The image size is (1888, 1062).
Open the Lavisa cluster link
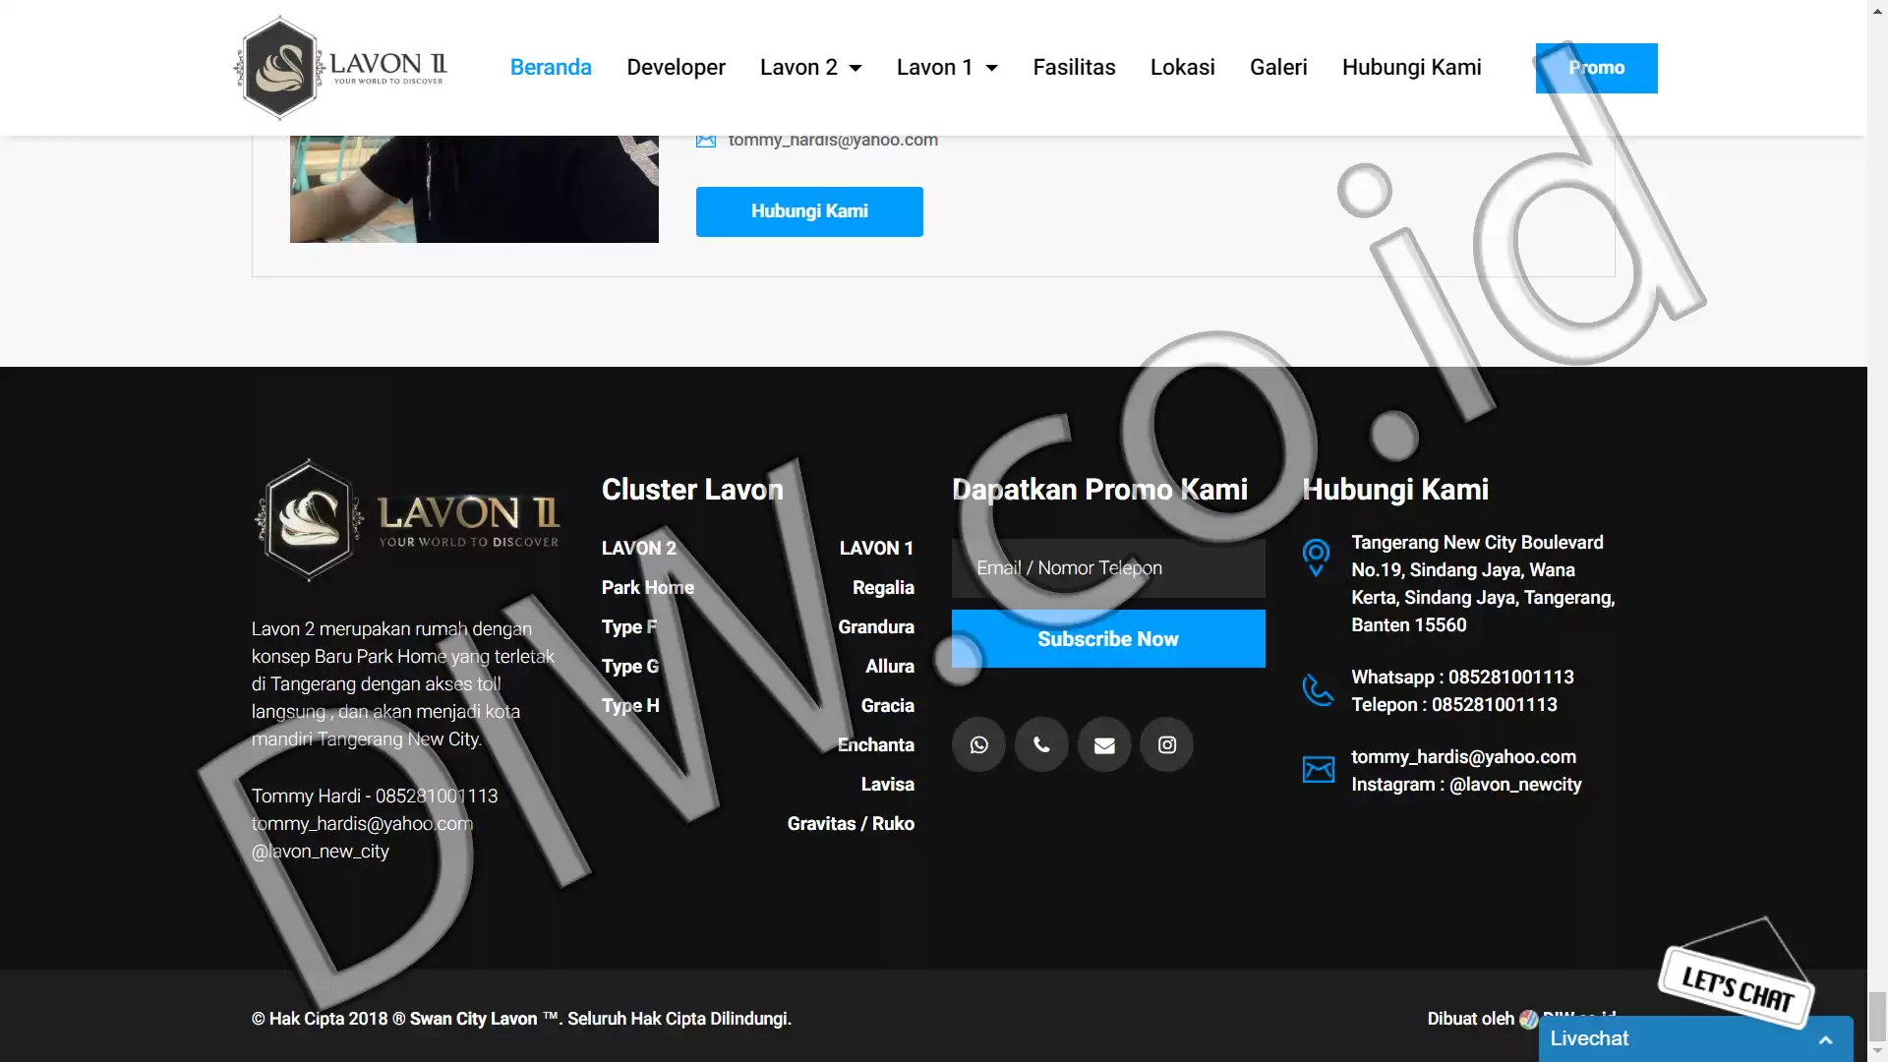pyautogui.click(x=888, y=784)
